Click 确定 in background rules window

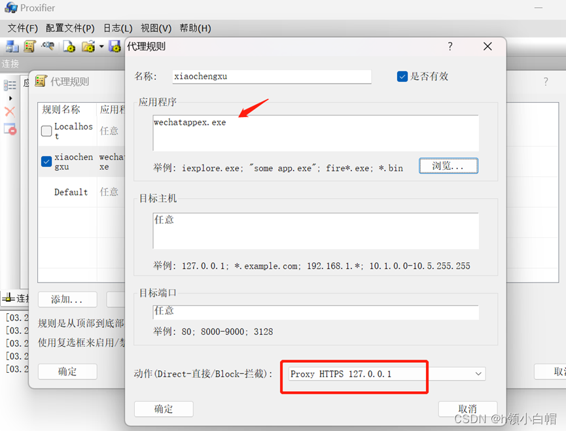(x=67, y=371)
